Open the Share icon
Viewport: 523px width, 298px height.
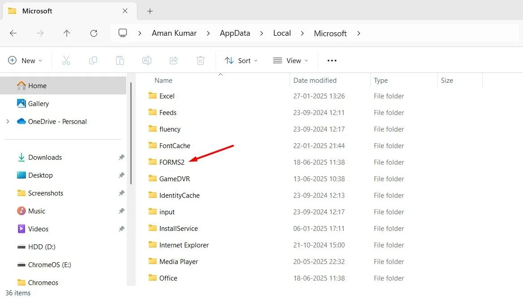coord(174,60)
